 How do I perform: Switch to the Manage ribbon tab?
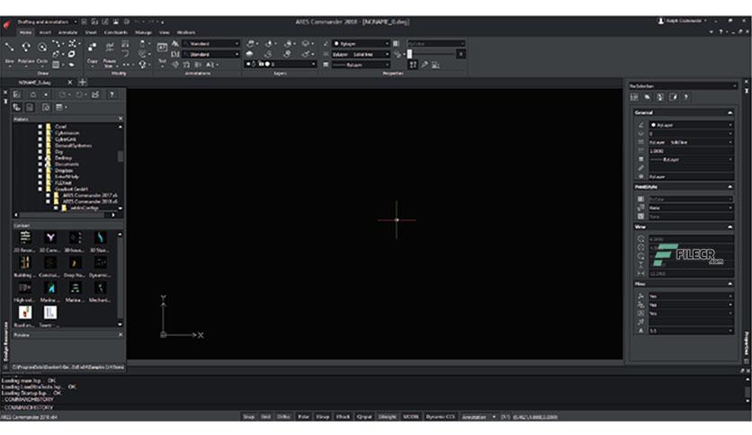coord(143,32)
